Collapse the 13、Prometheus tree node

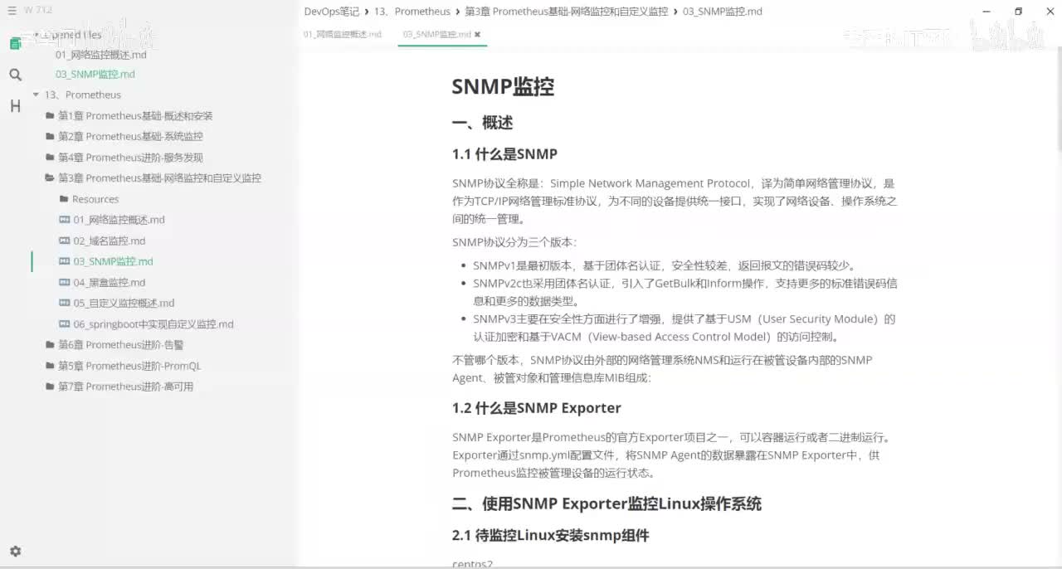(36, 95)
